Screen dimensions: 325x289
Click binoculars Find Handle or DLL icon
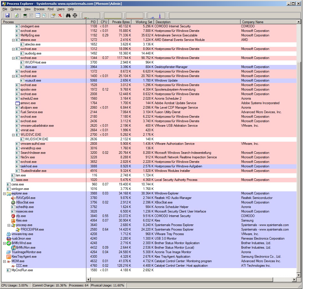tap(68, 16)
